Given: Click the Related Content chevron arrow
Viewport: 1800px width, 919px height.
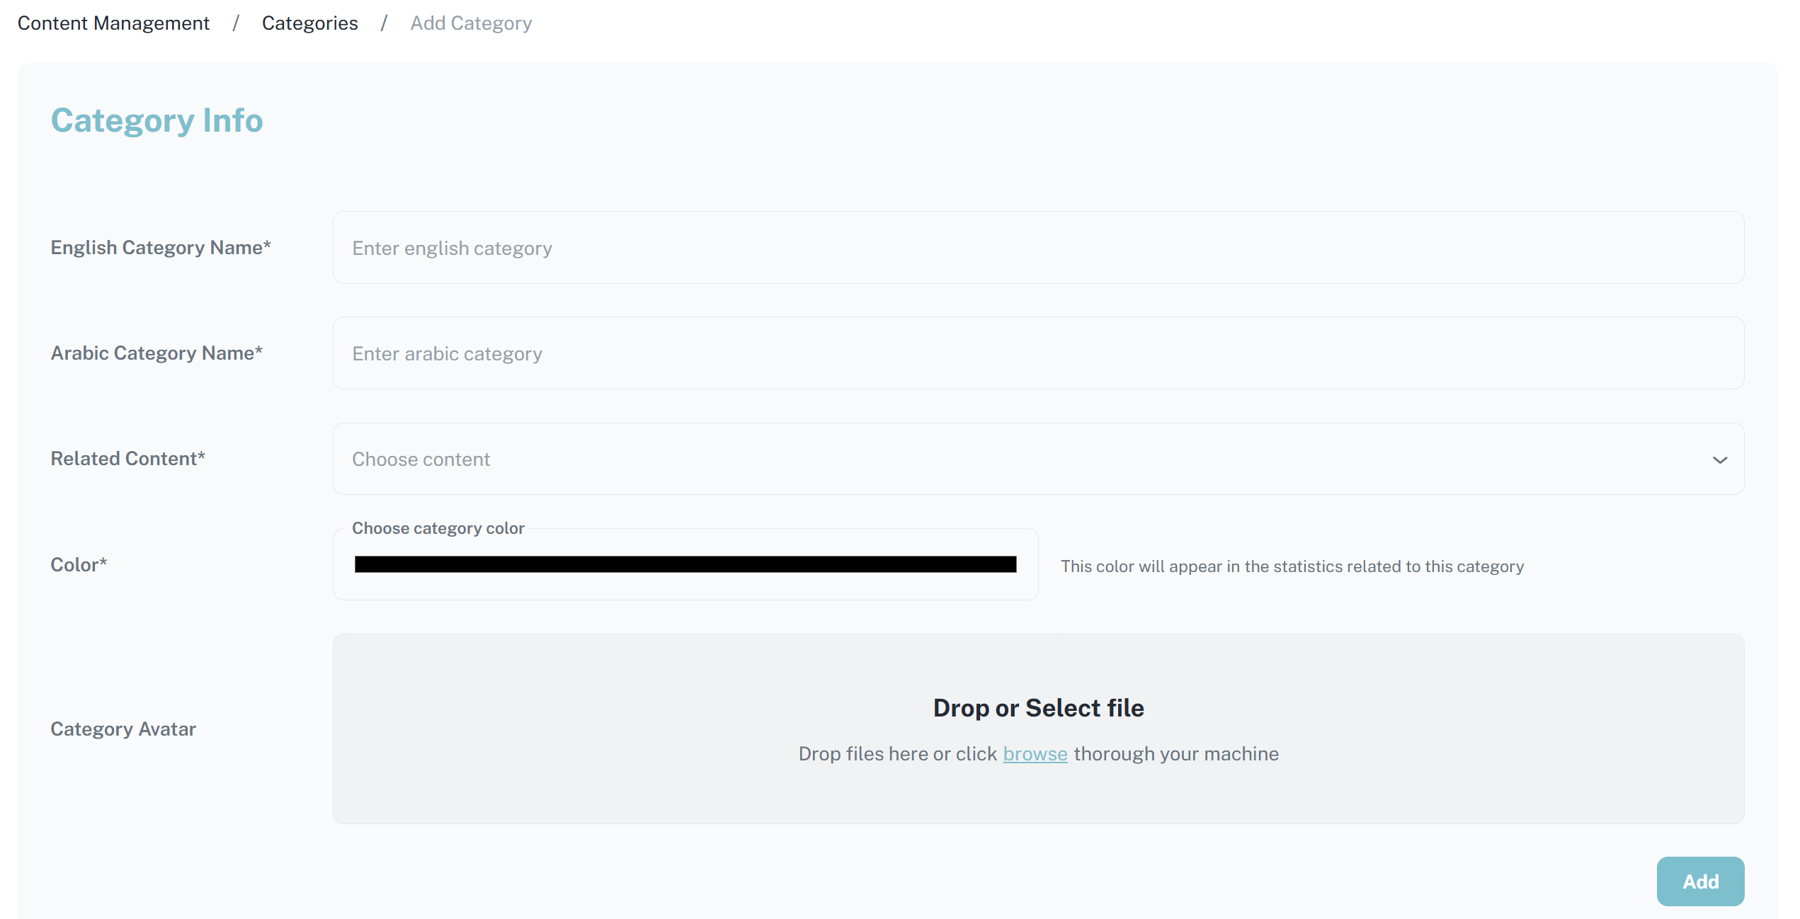Looking at the screenshot, I should [x=1719, y=460].
